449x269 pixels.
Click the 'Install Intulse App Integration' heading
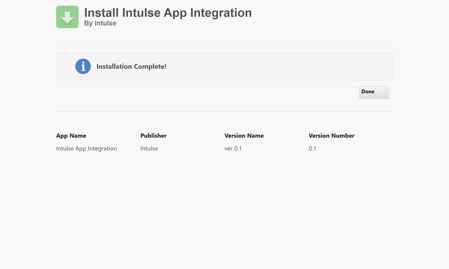pyautogui.click(x=168, y=13)
